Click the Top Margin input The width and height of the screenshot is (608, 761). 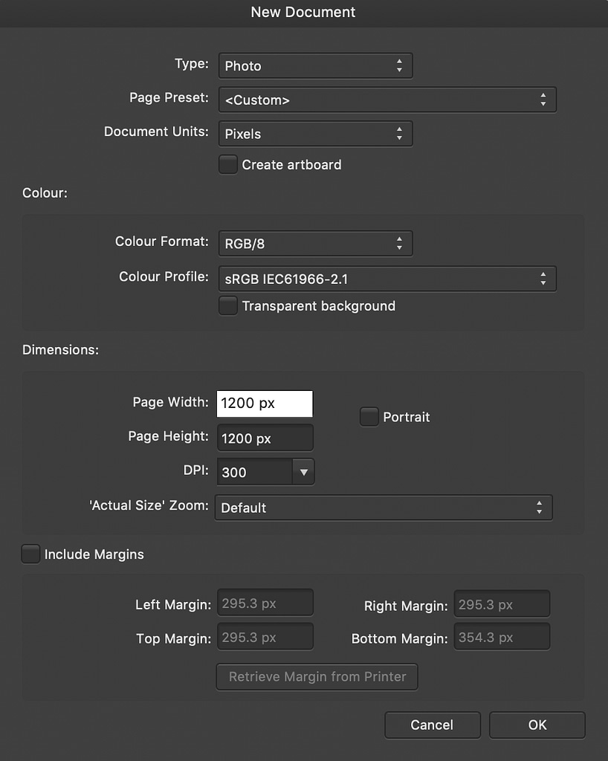265,636
